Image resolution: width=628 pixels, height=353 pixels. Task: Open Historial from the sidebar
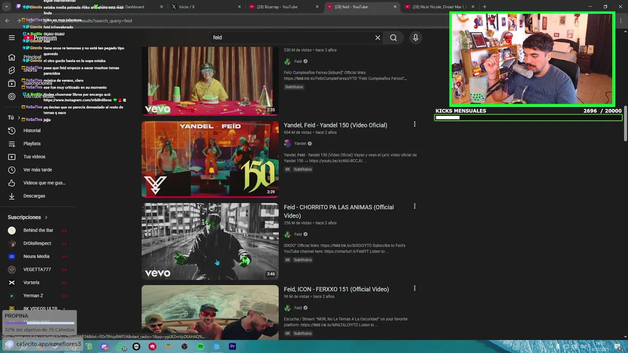[32, 130]
